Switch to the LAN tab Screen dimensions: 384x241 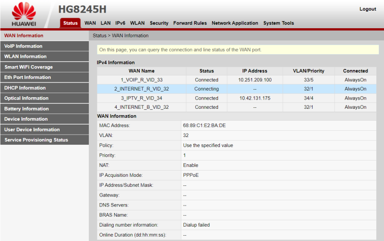coord(106,23)
